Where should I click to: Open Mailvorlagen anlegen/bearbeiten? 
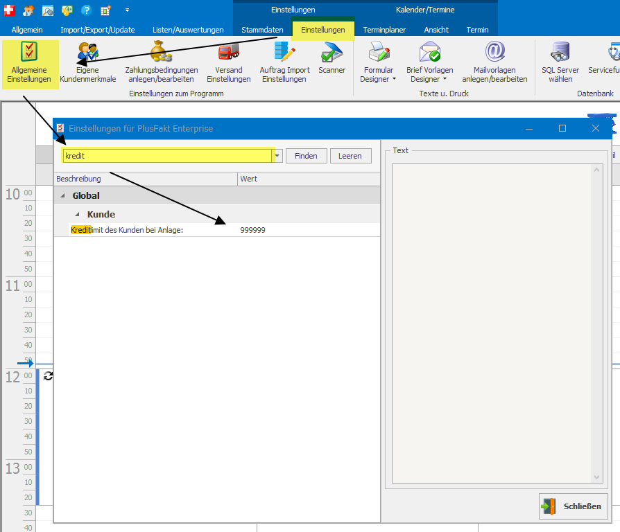pos(494,63)
